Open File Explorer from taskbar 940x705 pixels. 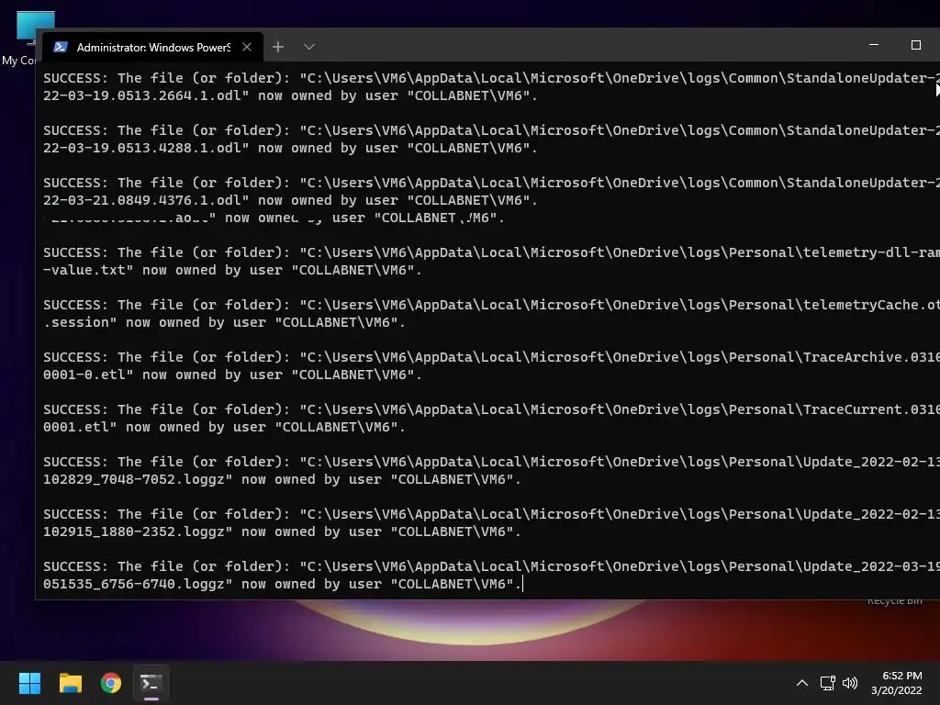(x=70, y=683)
